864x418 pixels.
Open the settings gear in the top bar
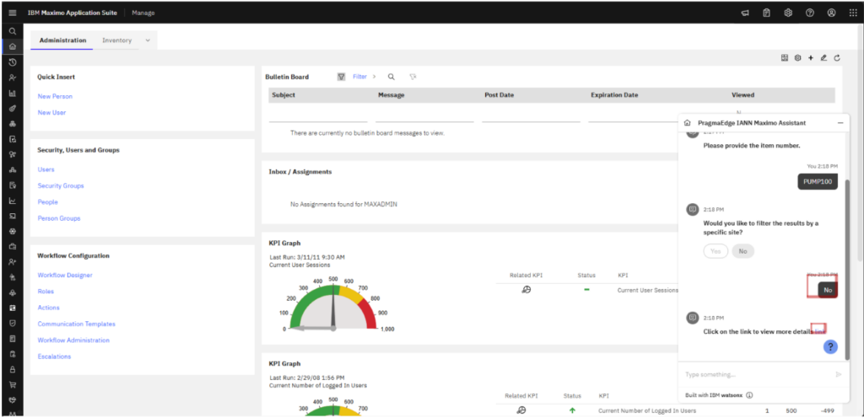pos(788,13)
